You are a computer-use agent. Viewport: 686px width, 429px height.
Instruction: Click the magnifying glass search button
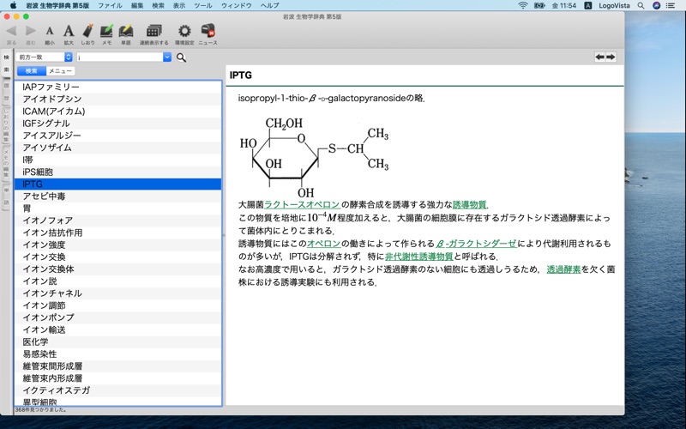pyautogui.click(x=181, y=57)
